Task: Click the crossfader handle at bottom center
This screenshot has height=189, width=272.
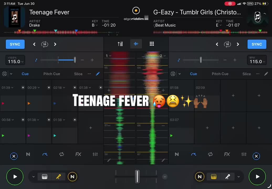Action: [137, 176]
